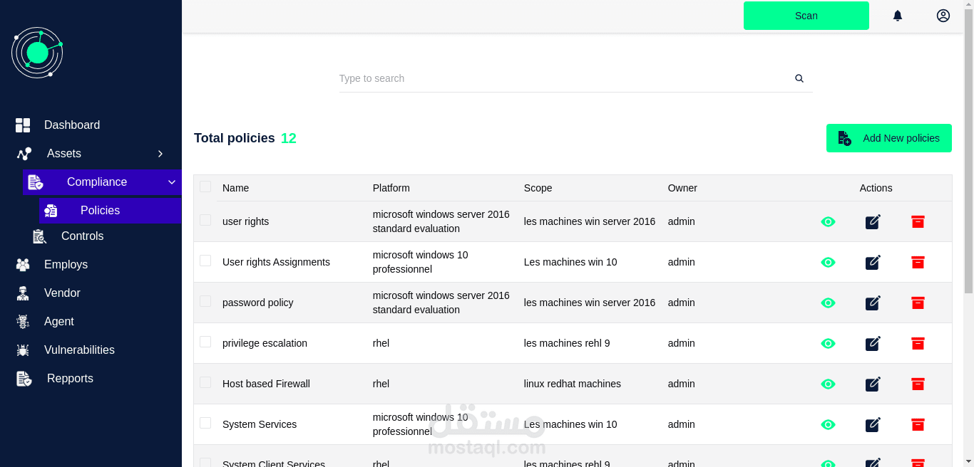Archive the System Services policy
The image size is (974, 467).
pos(918,424)
